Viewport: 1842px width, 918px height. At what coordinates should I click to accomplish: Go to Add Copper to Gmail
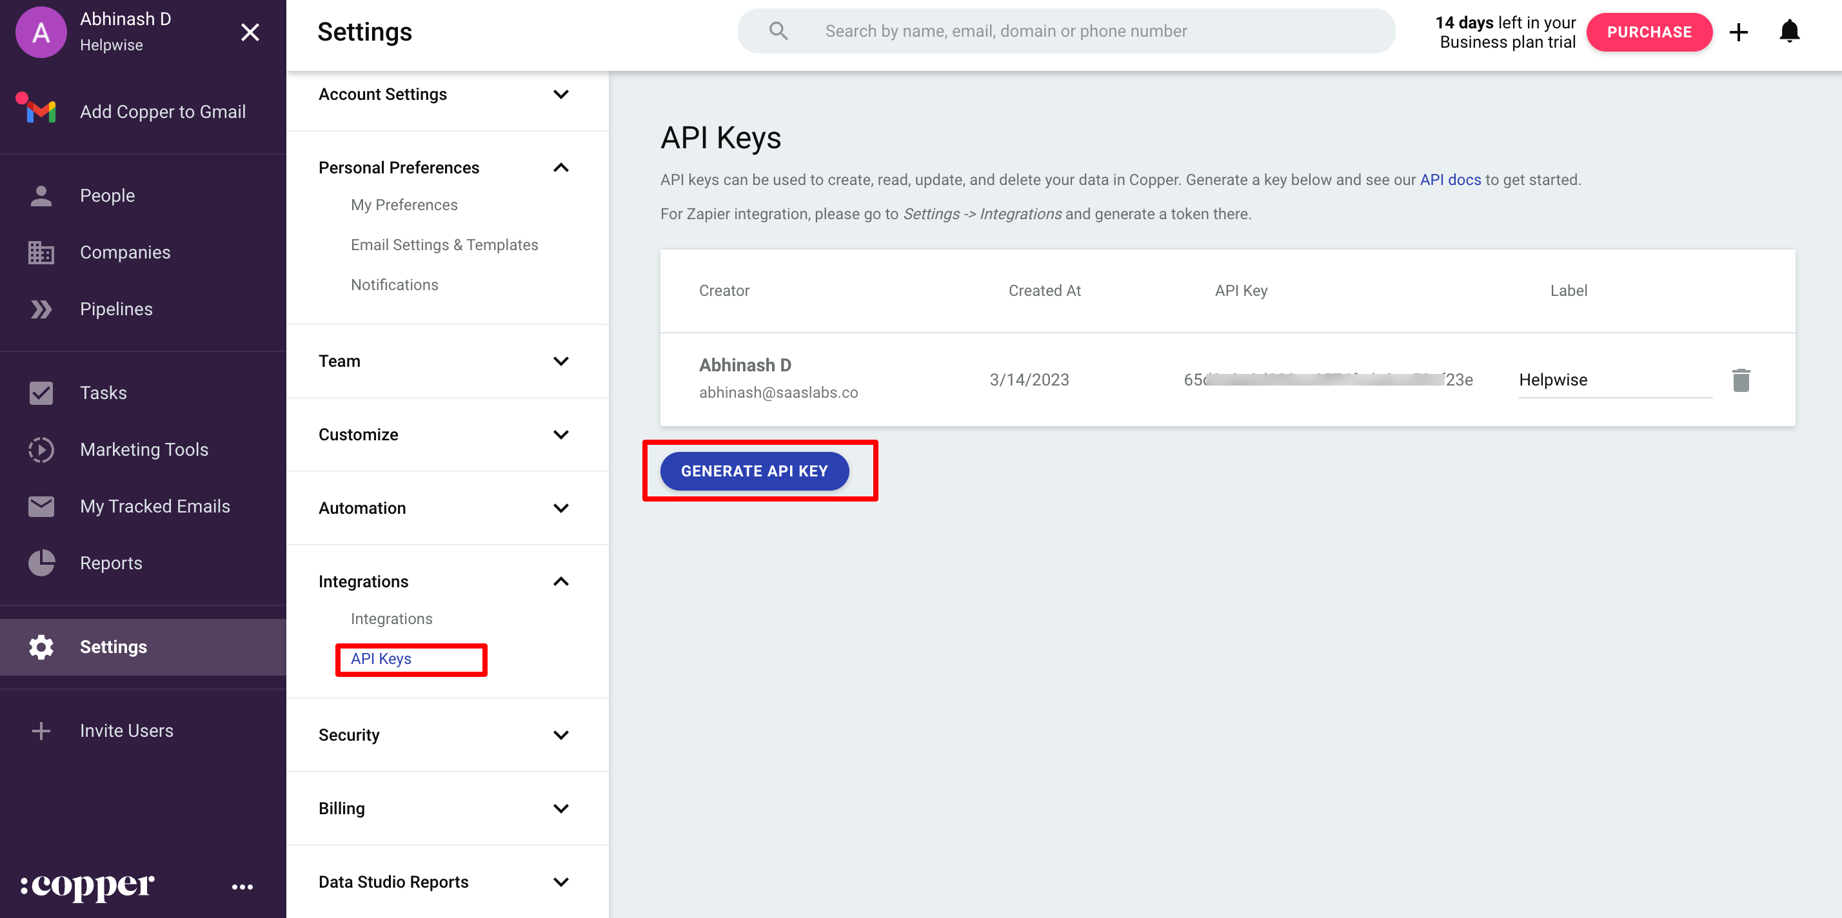point(163,112)
